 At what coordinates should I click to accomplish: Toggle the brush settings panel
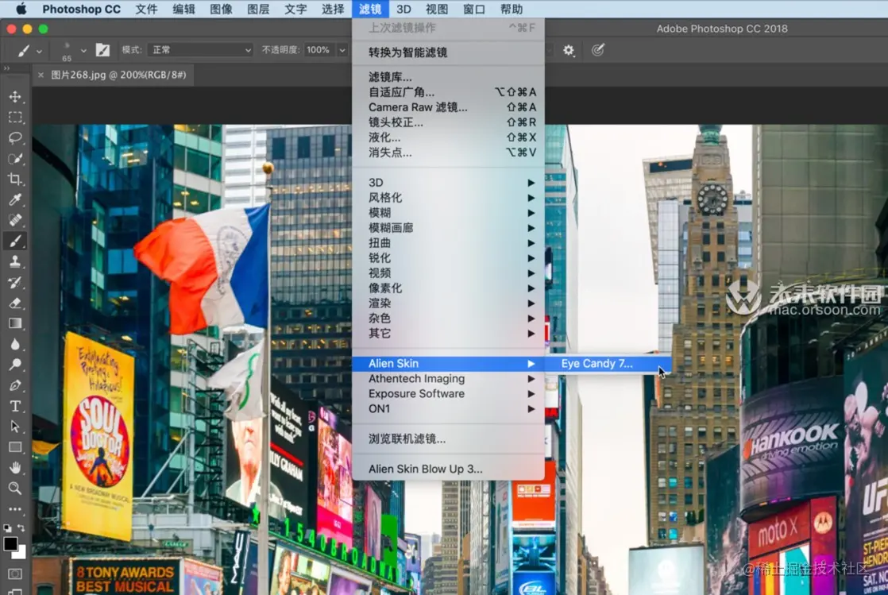click(x=102, y=50)
